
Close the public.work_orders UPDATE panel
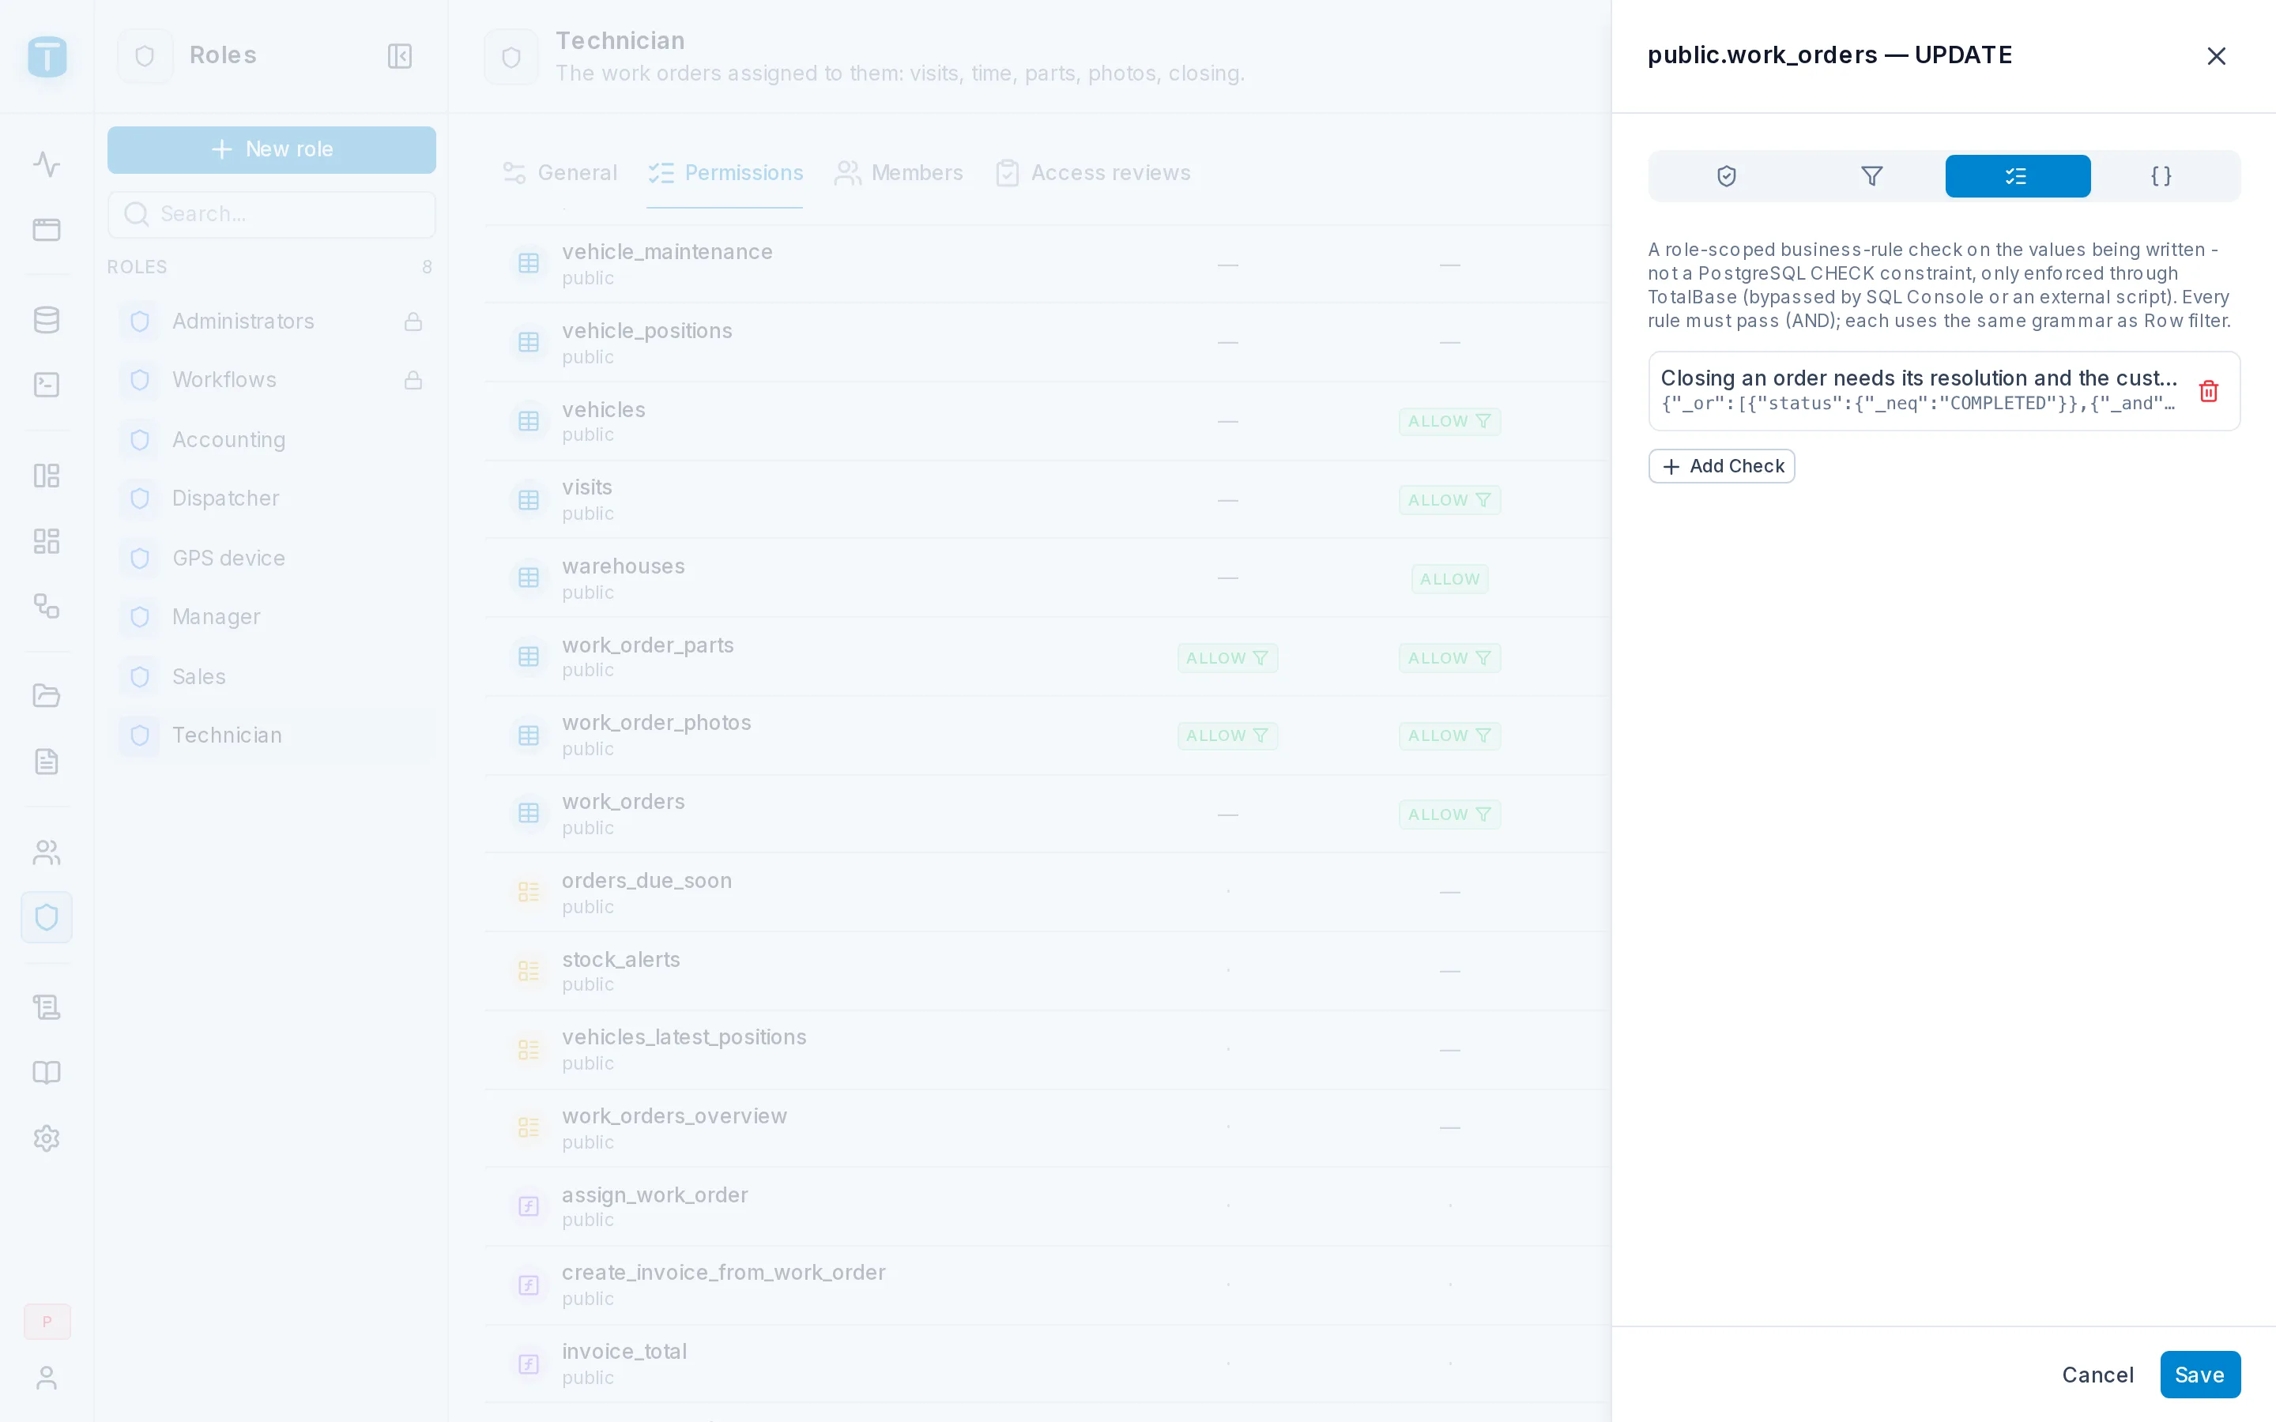tap(2216, 55)
